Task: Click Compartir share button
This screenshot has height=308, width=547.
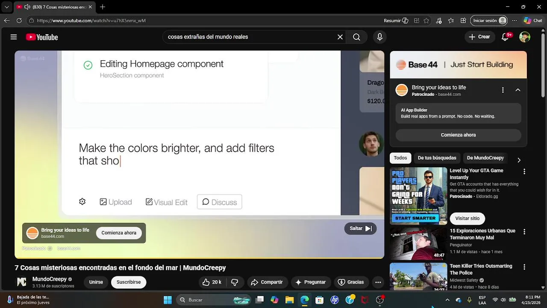Action: point(267,282)
